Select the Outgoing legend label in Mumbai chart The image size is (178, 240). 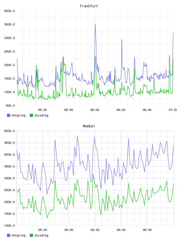[x=18, y=236]
